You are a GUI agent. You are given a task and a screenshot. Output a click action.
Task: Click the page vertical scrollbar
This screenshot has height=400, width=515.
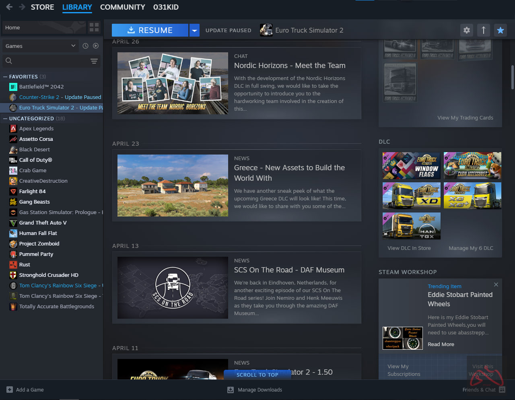click(x=512, y=77)
